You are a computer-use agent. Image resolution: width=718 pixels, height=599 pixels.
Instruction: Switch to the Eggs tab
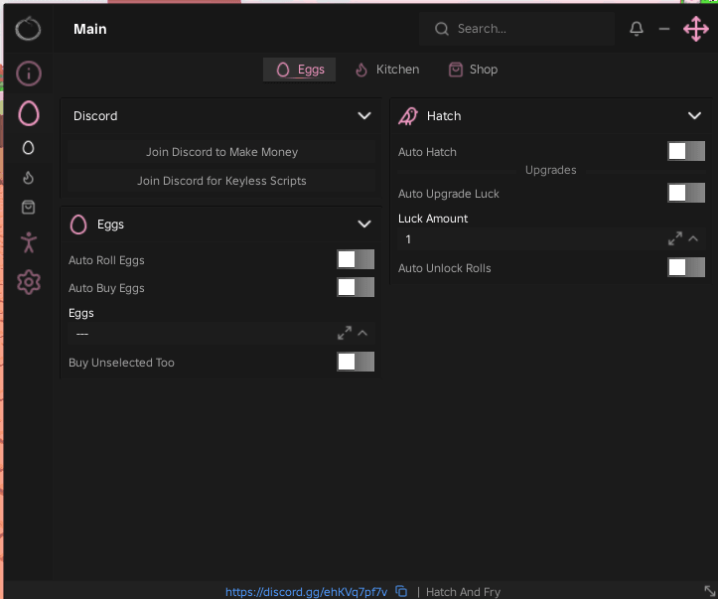click(x=300, y=70)
